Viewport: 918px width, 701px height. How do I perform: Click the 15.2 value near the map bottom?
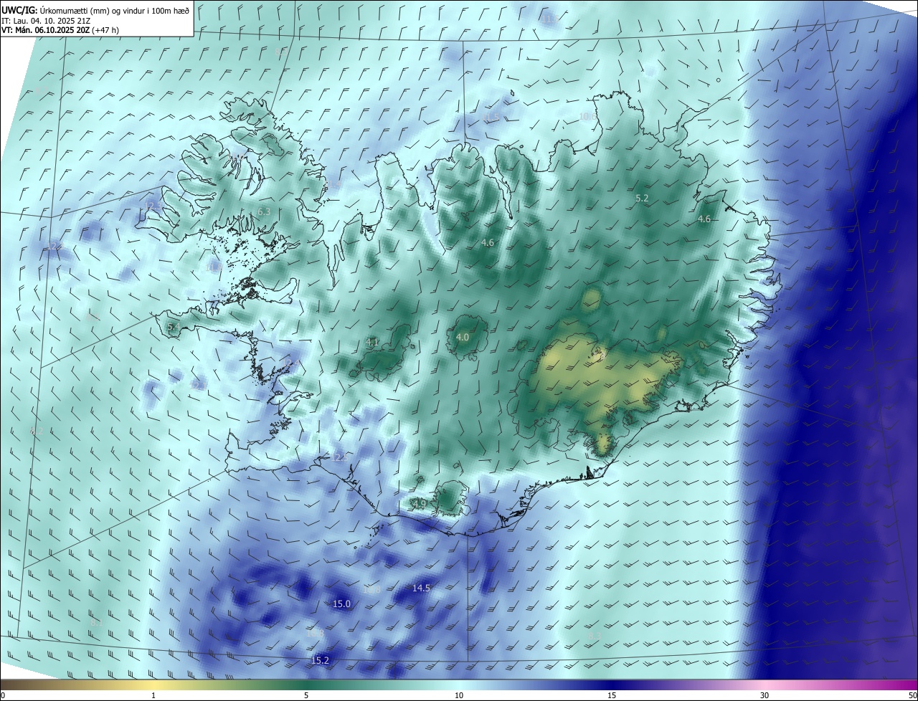click(x=321, y=660)
